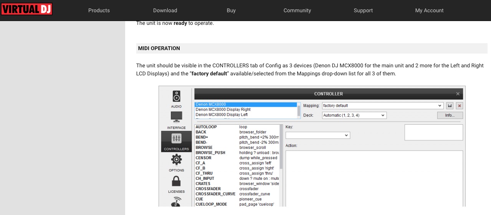The width and height of the screenshot is (491, 215).
Task: Open the Deck Automatic (1, 2, 3, 4) dropdown
Action: tap(354, 115)
